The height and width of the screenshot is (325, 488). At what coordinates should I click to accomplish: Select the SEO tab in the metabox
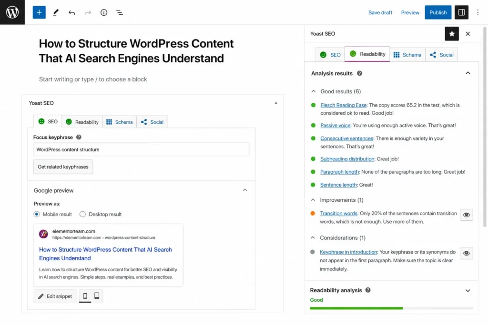[x=48, y=121]
